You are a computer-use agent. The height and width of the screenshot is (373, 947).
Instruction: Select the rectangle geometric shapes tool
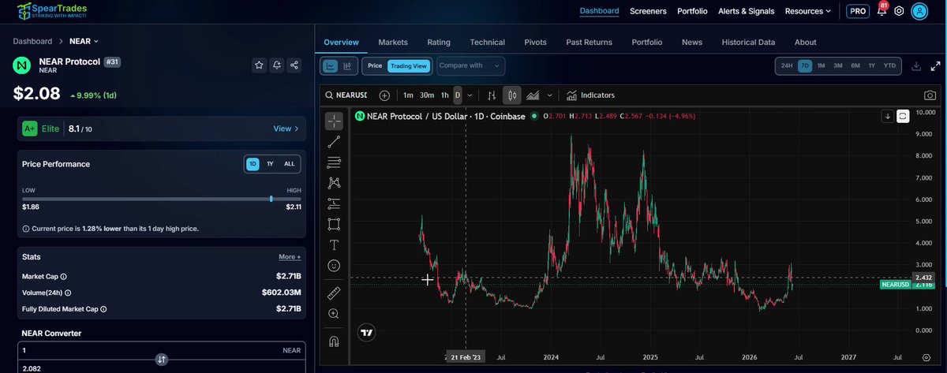coord(334,224)
